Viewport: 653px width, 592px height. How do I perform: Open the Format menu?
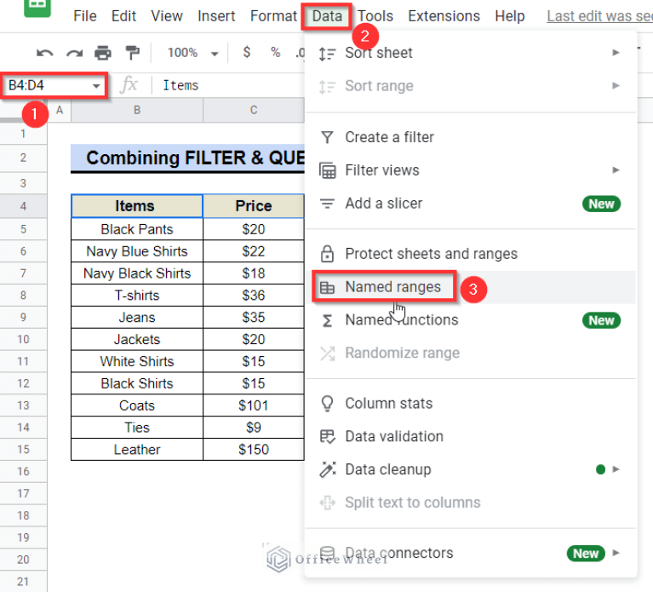pyautogui.click(x=273, y=16)
